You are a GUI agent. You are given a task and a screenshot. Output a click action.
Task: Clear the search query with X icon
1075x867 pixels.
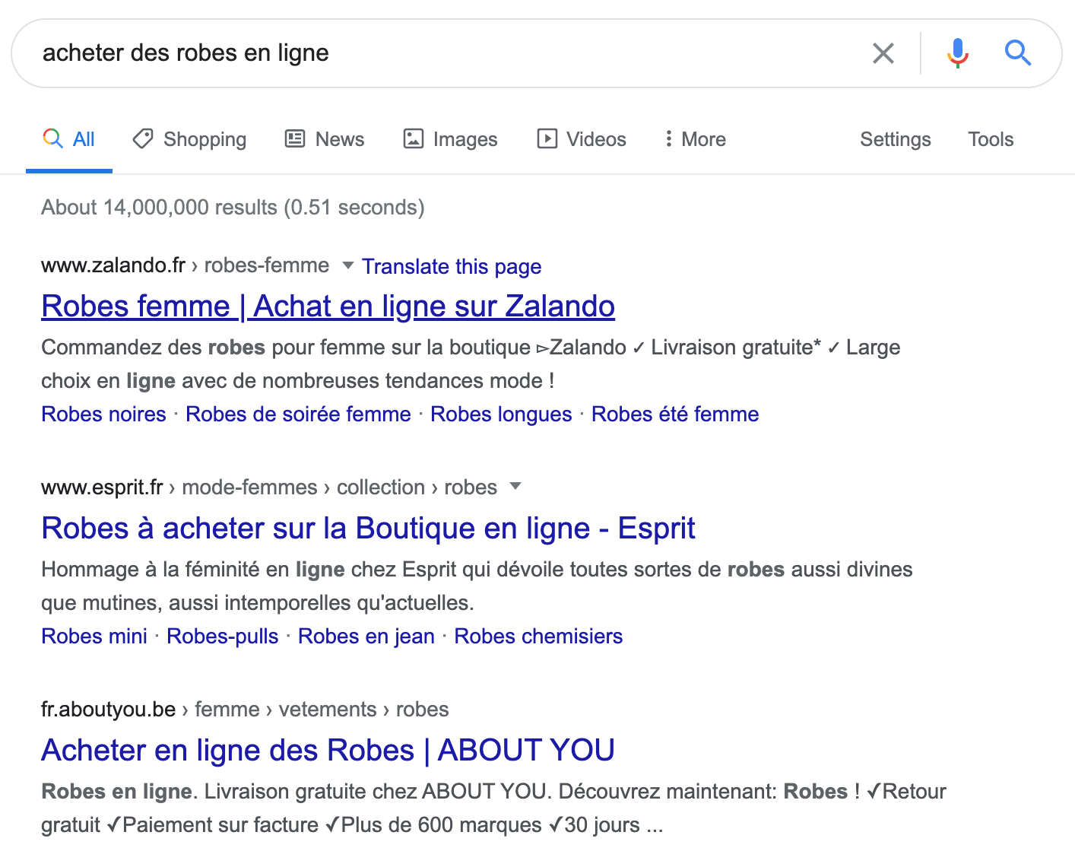coord(883,53)
